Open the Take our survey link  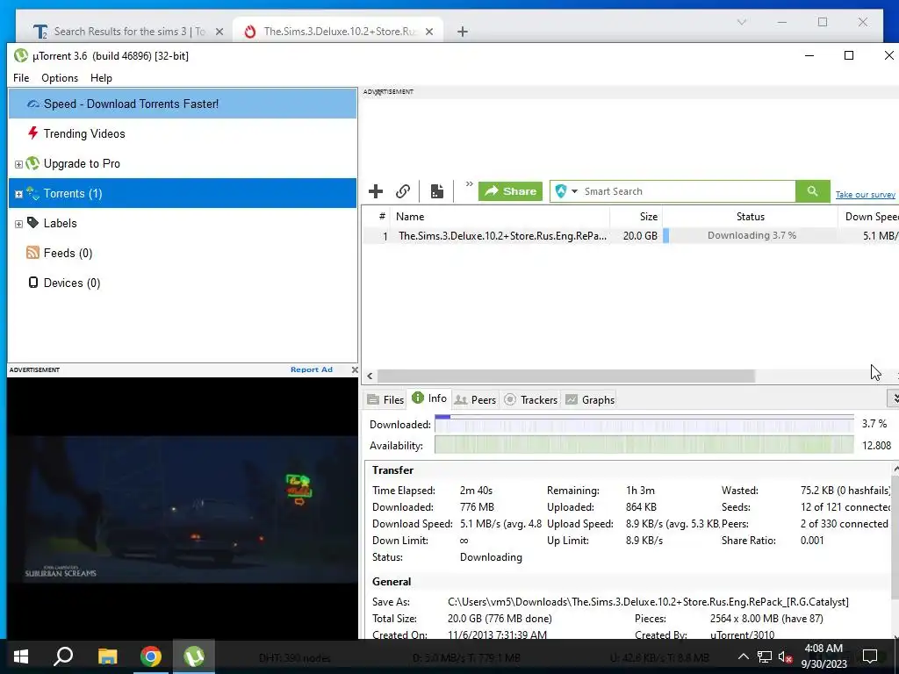tap(865, 195)
